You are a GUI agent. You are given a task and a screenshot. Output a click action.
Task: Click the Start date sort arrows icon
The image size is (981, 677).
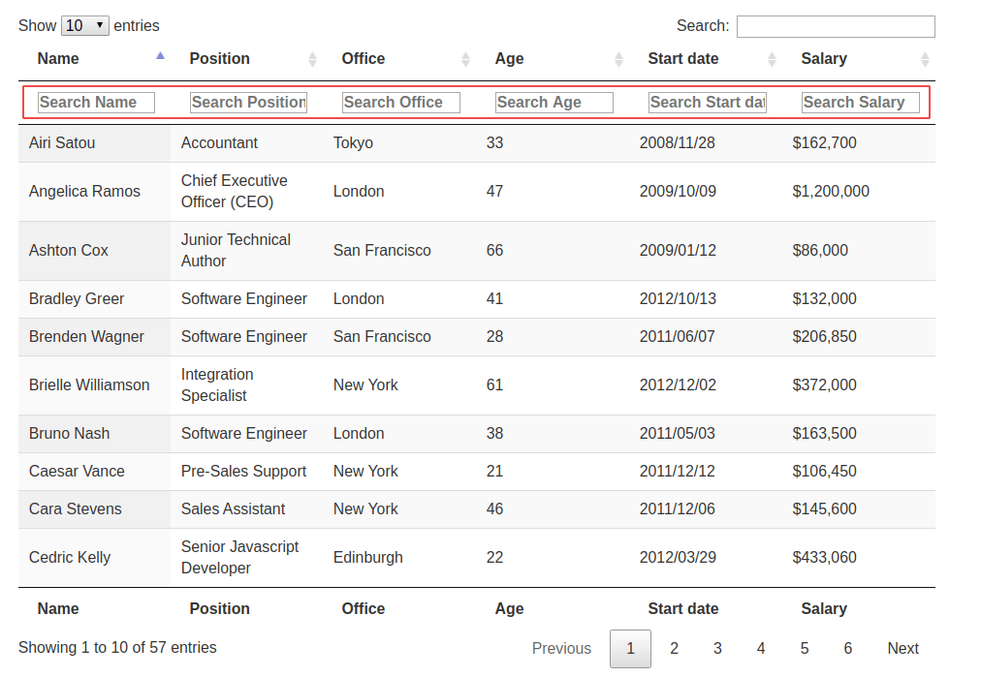pos(772,59)
